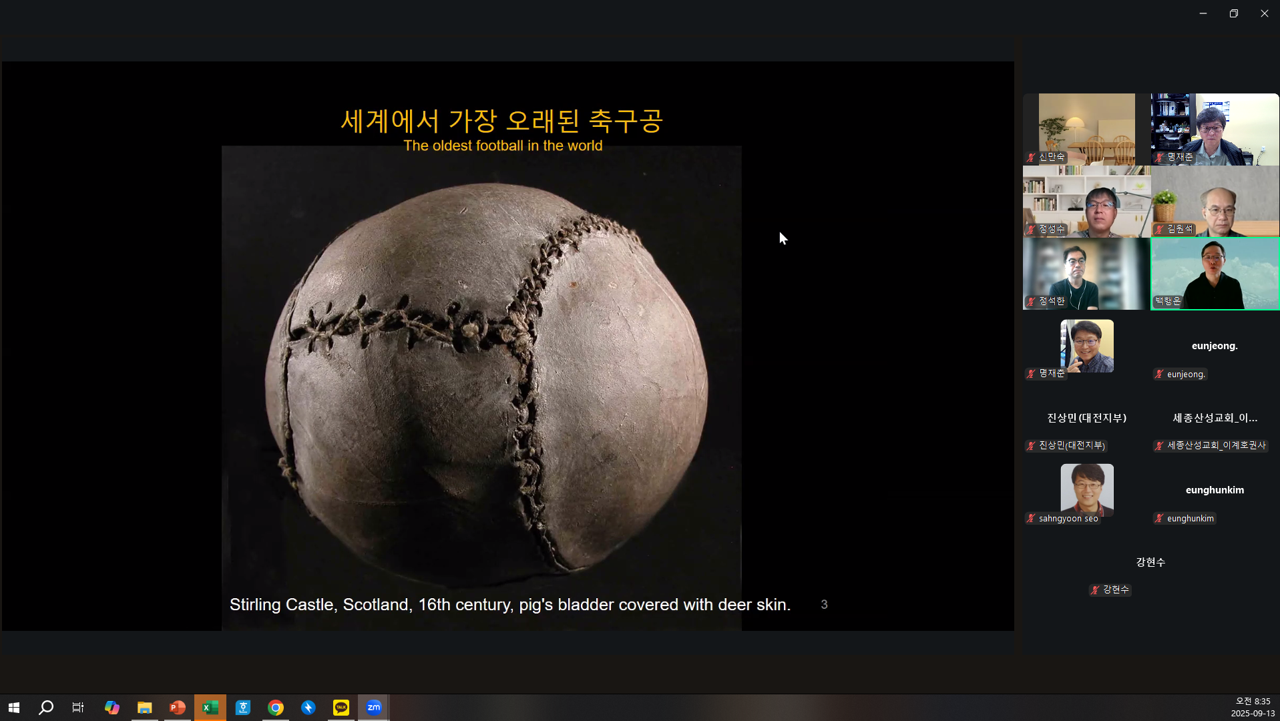Image resolution: width=1280 pixels, height=721 pixels.
Task: Open Zoom from the taskbar
Action: pyautogui.click(x=374, y=707)
